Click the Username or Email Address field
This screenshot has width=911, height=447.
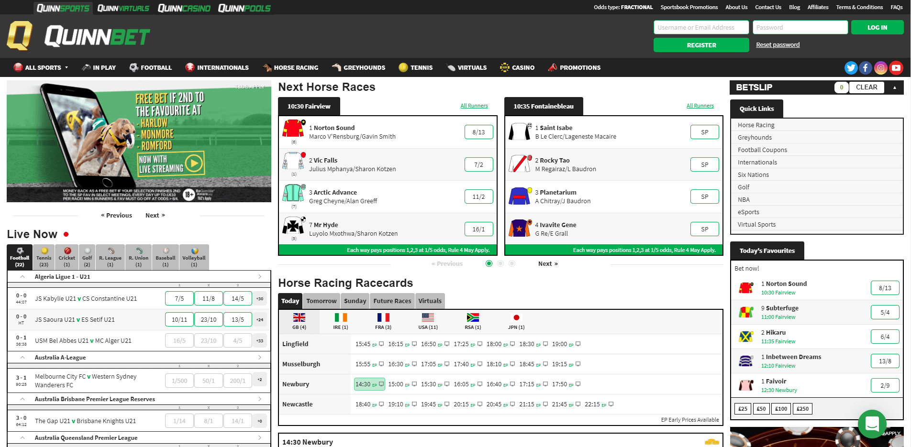click(x=701, y=27)
